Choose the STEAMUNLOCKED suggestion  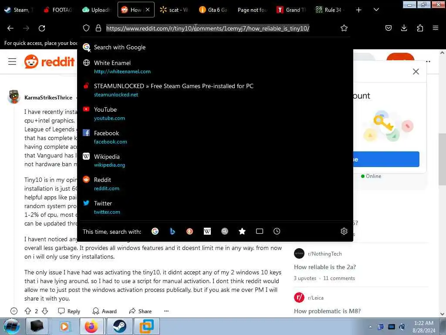[x=215, y=90]
